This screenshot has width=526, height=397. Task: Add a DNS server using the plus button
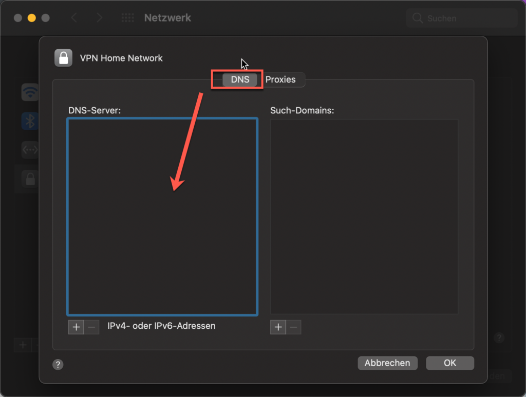coord(76,327)
